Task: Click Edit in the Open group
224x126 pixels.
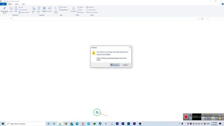Action: tap(80, 10)
